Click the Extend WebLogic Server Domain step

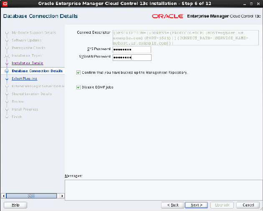click(38, 86)
